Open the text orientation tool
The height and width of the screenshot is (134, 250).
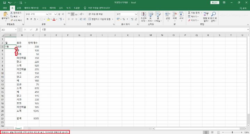click(x=81, y=14)
